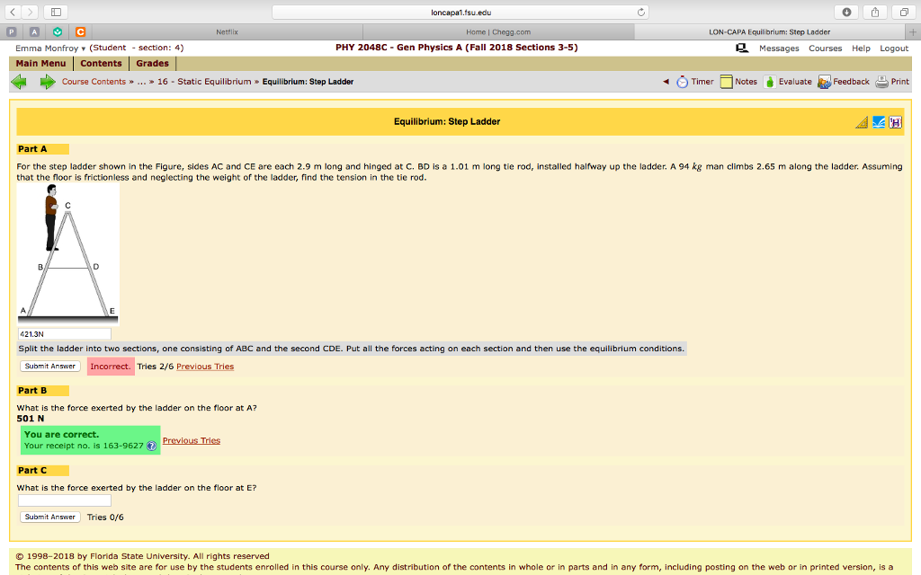Click the H icon in problem title bar
This screenshot has width=921, height=575.
click(x=895, y=122)
